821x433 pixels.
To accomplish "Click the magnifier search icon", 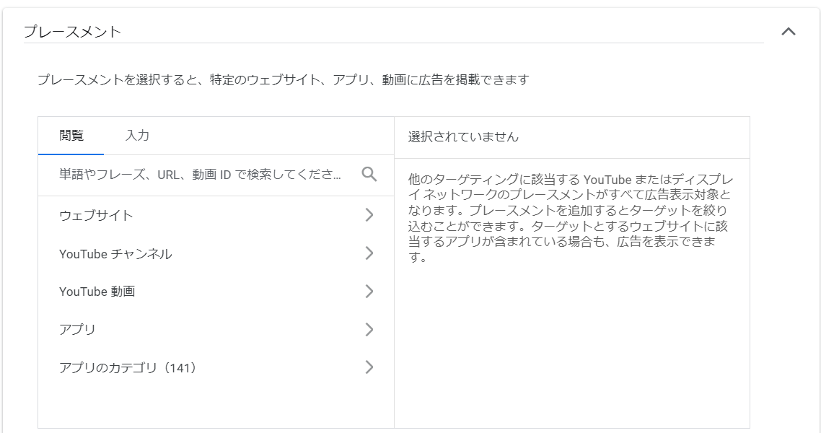I will coord(369,175).
